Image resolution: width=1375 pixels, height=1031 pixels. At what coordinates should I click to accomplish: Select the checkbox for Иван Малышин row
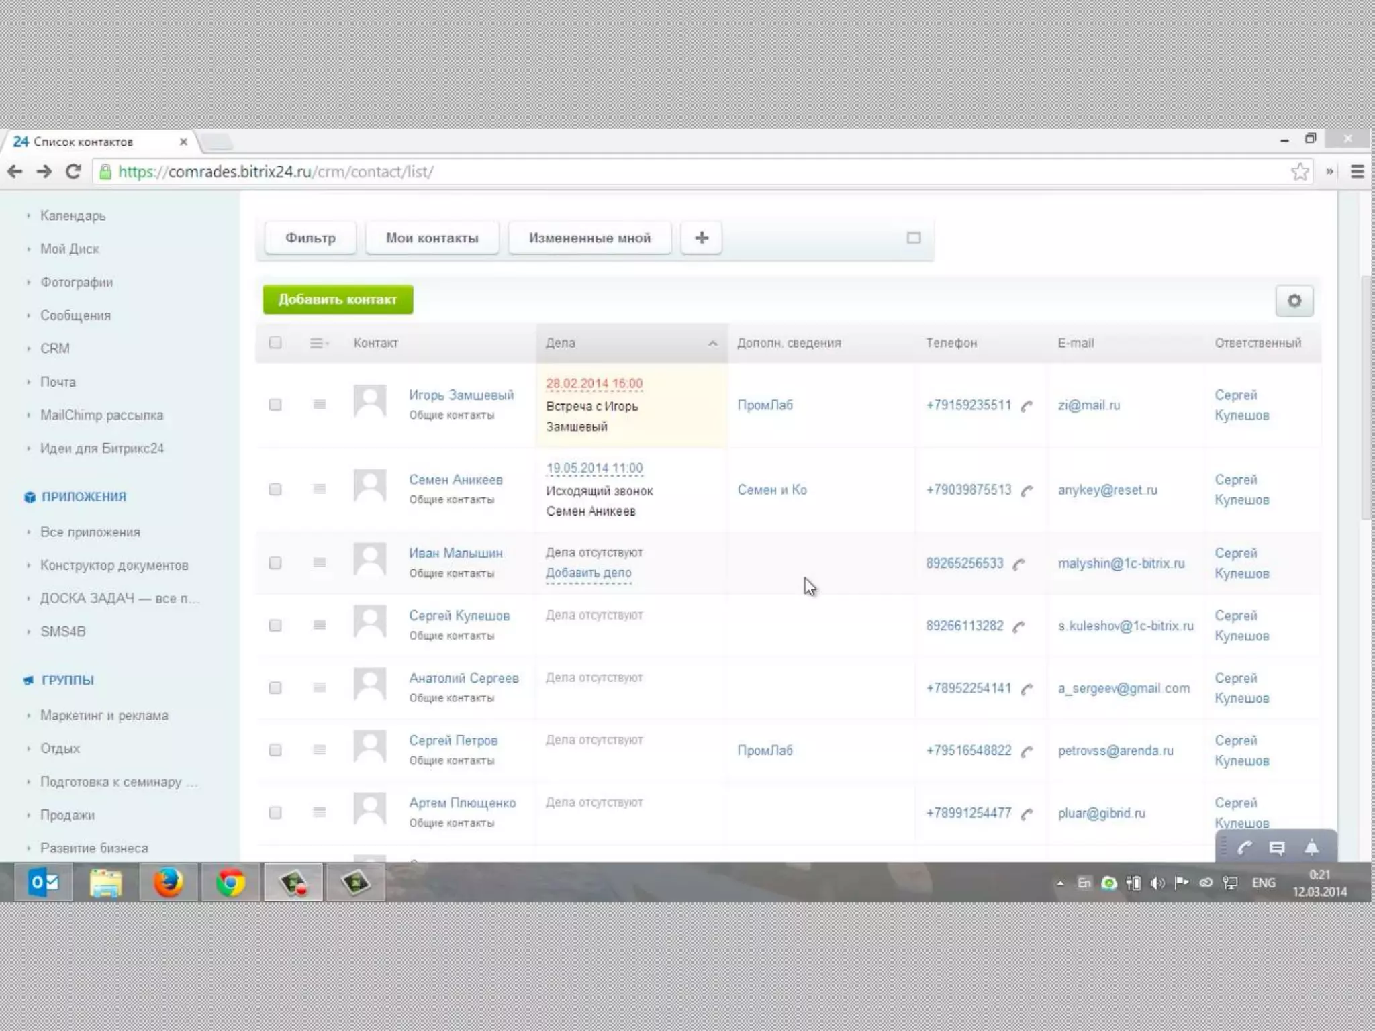point(275,563)
